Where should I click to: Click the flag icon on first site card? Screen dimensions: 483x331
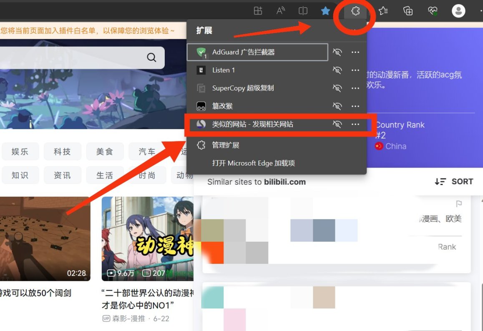click(x=459, y=204)
